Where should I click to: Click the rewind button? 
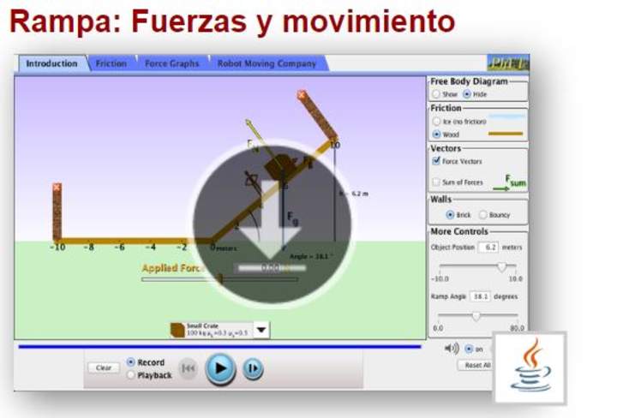coord(188,368)
